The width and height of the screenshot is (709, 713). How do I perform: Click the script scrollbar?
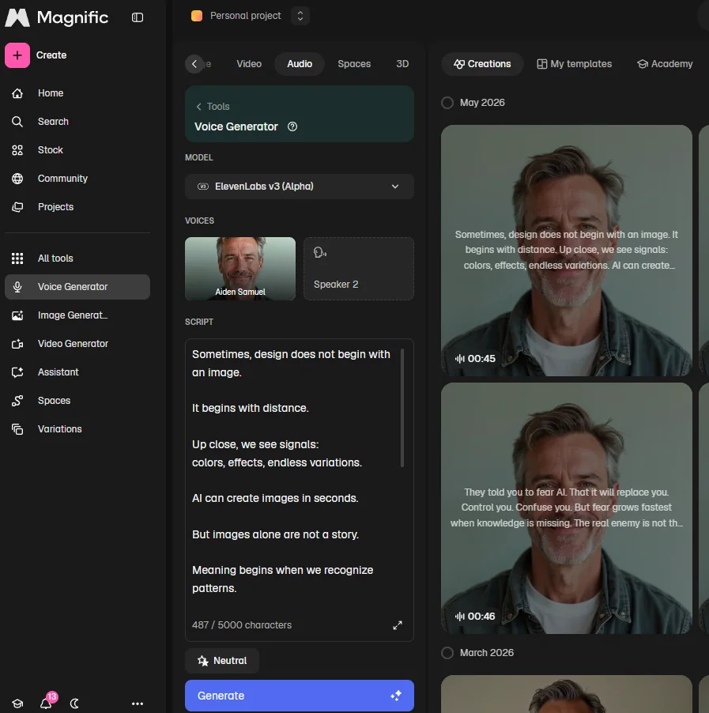coord(402,408)
